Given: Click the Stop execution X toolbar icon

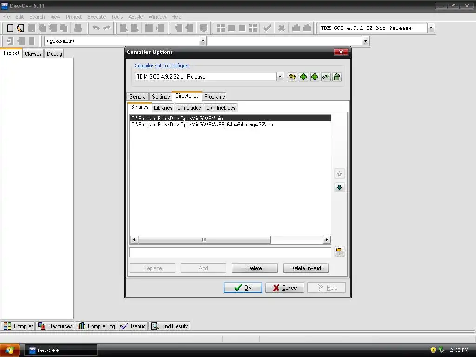Looking at the screenshot, I should coord(282,28).
